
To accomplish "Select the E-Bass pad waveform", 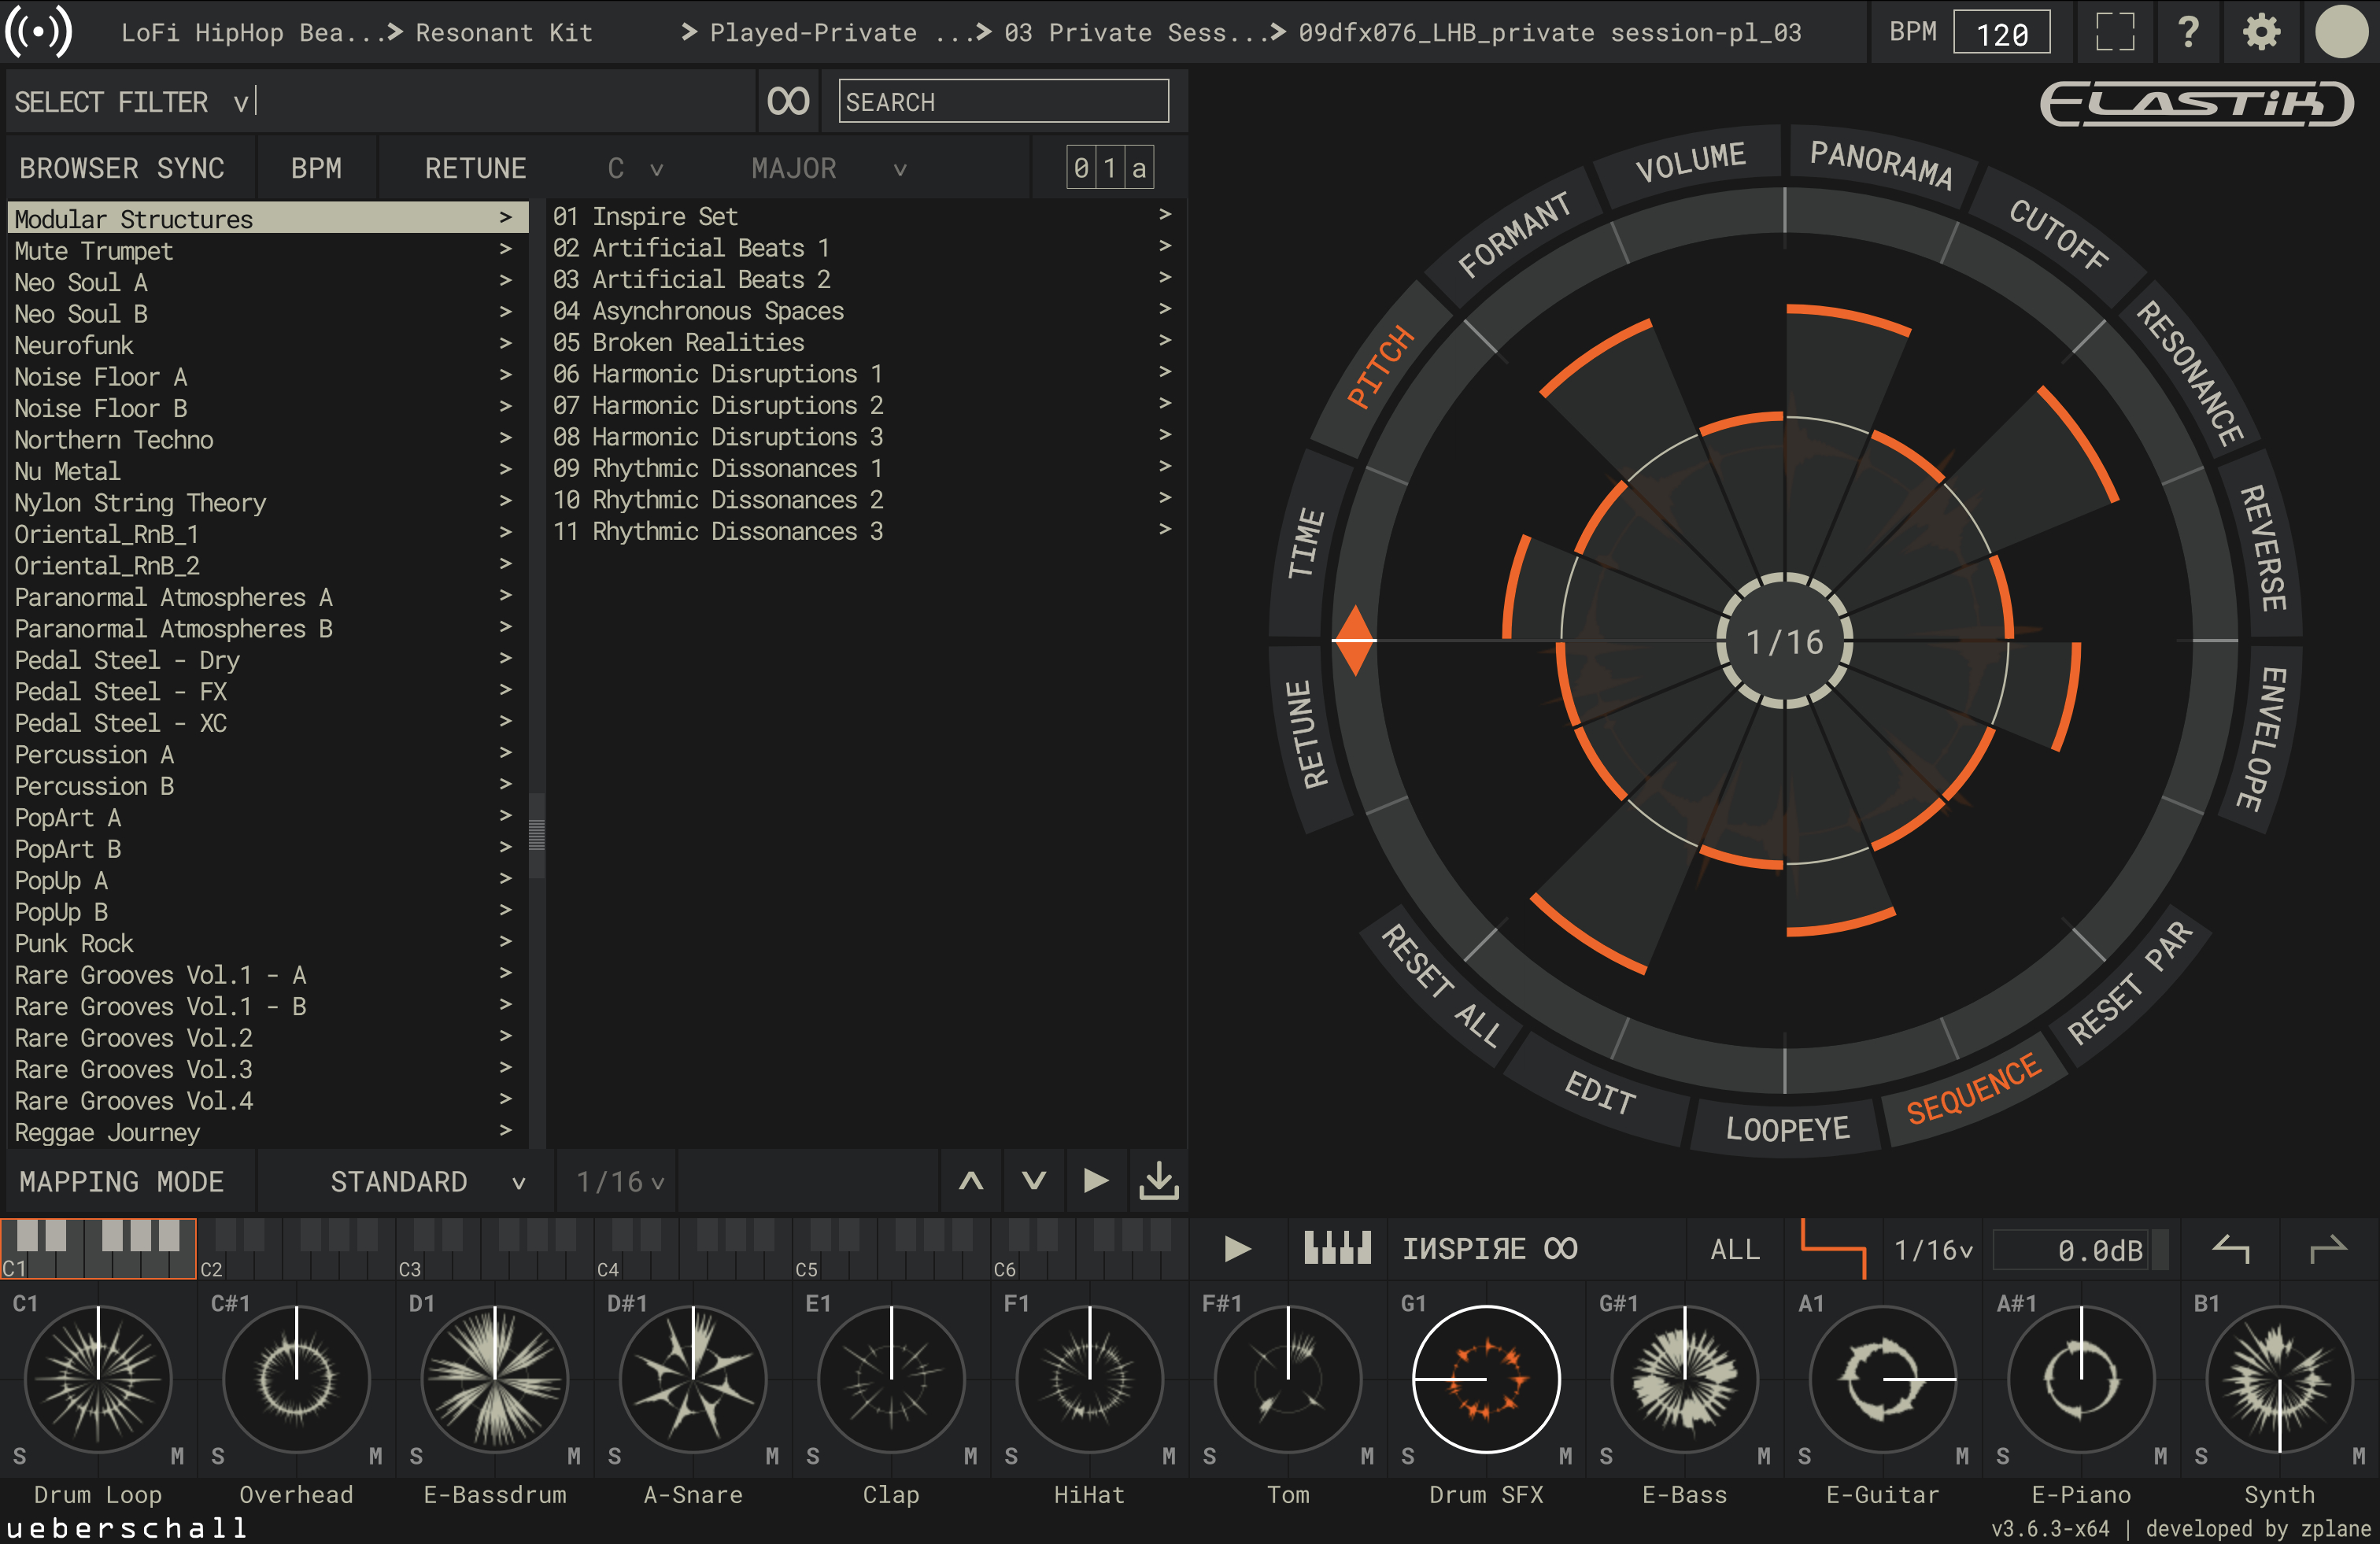I will [x=1684, y=1379].
